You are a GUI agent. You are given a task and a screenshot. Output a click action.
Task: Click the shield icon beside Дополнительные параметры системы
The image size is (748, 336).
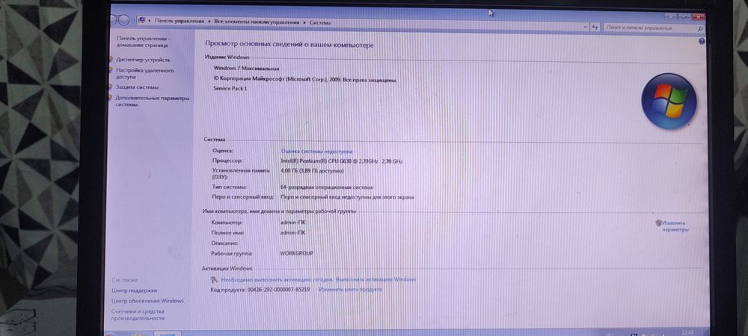[110, 98]
